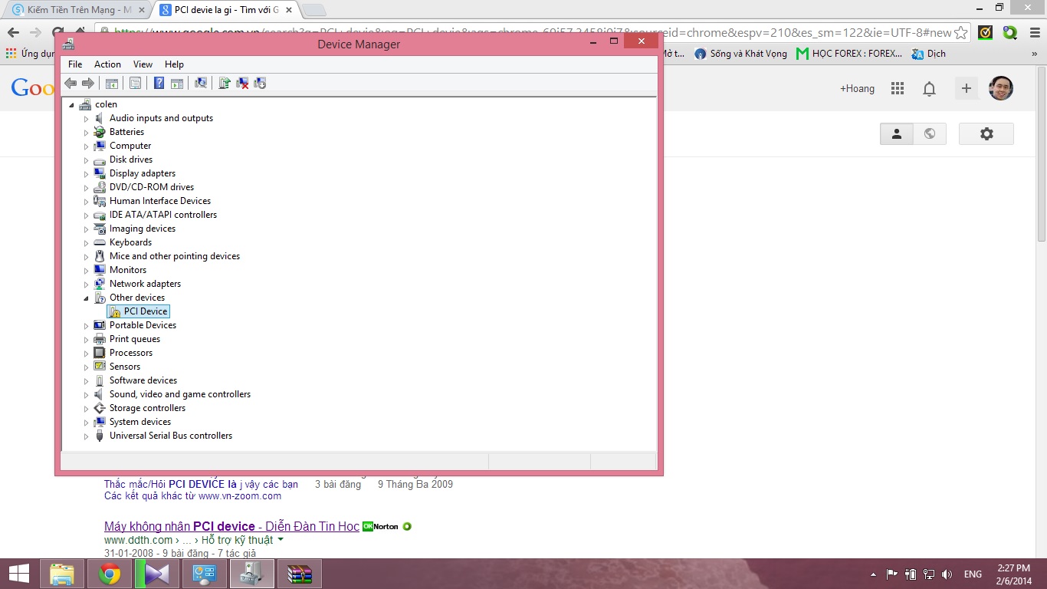1047x589 pixels.
Task: Expand the Universal Serial Bus controllers node
Action: click(87, 436)
